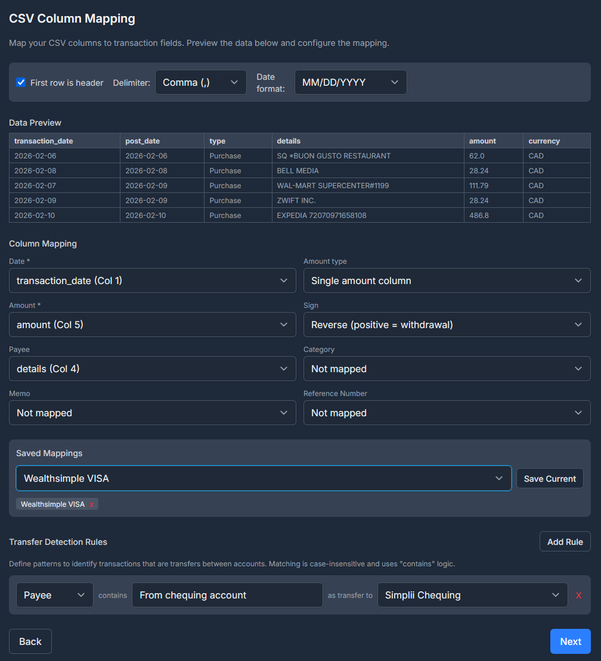Click the currency column header
601x661 pixels.
tap(557, 141)
